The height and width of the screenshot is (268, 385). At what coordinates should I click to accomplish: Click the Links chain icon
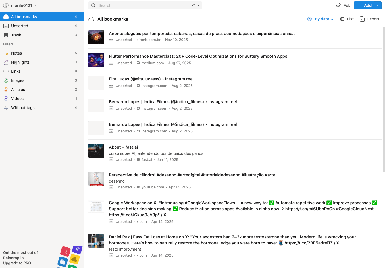[6, 71]
